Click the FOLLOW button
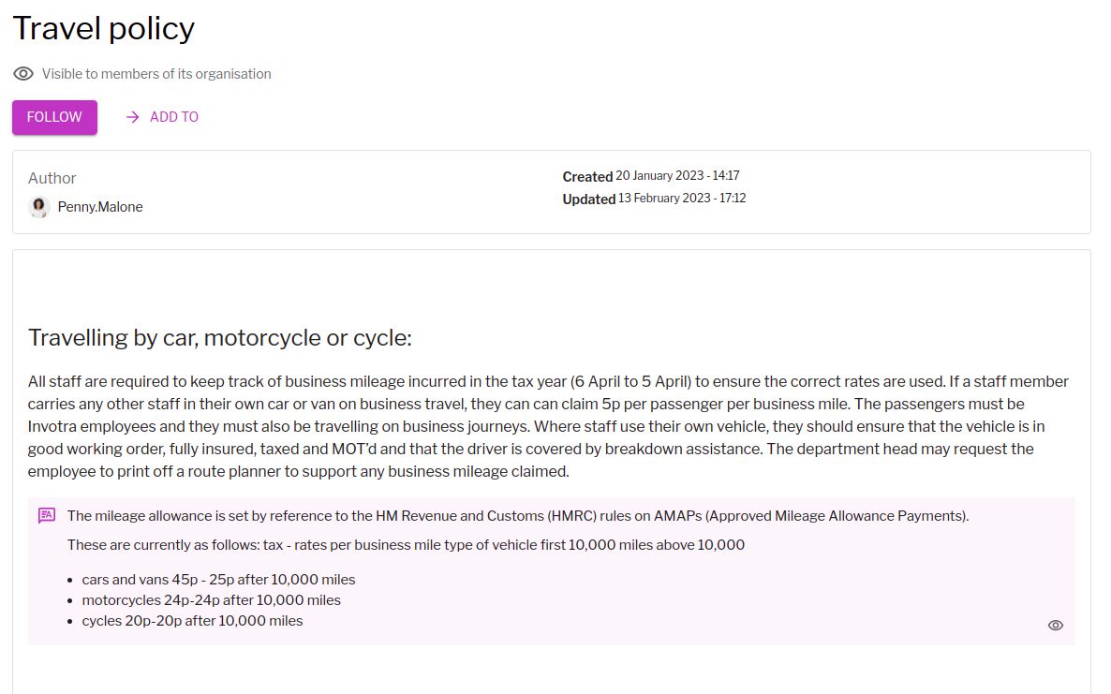Image resolution: width=1111 pixels, height=694 pixels. point(54,117)
